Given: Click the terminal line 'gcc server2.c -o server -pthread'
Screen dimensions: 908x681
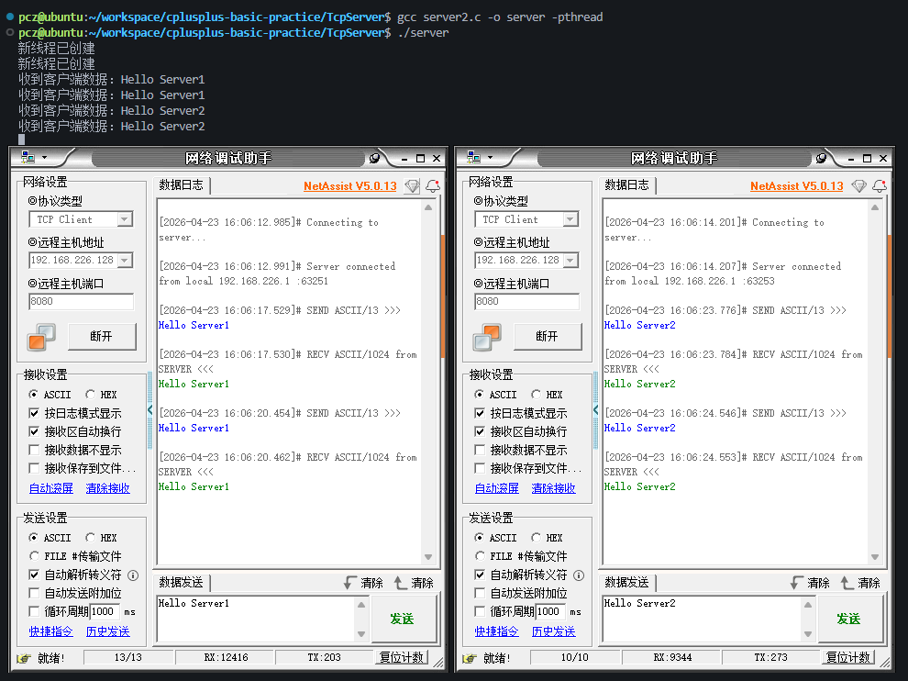Looking at the screenshot, I should tap(500, 17).
